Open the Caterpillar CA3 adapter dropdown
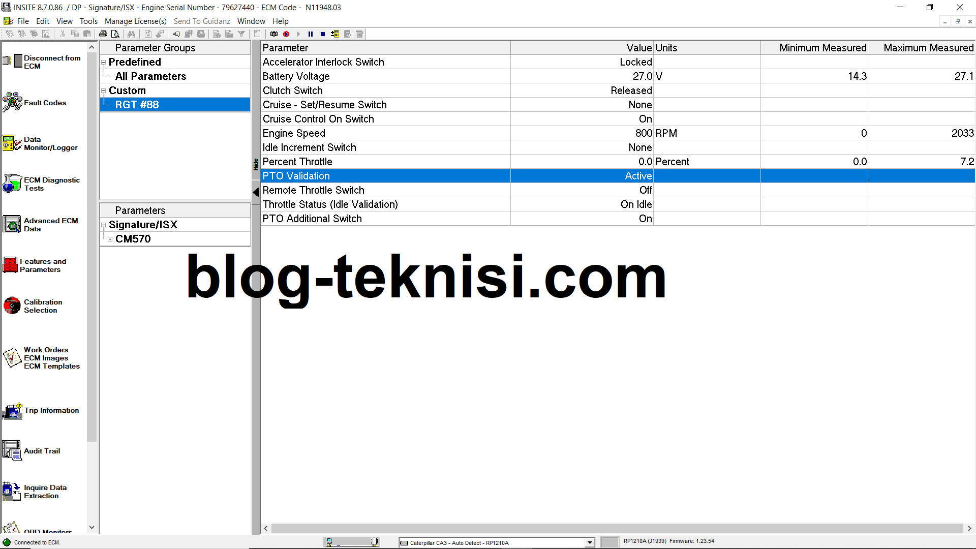The width and height of the screenshot is (976, 549). tap(589, 542)
